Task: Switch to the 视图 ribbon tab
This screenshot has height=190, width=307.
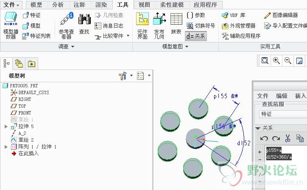Action: click(145, 5)
